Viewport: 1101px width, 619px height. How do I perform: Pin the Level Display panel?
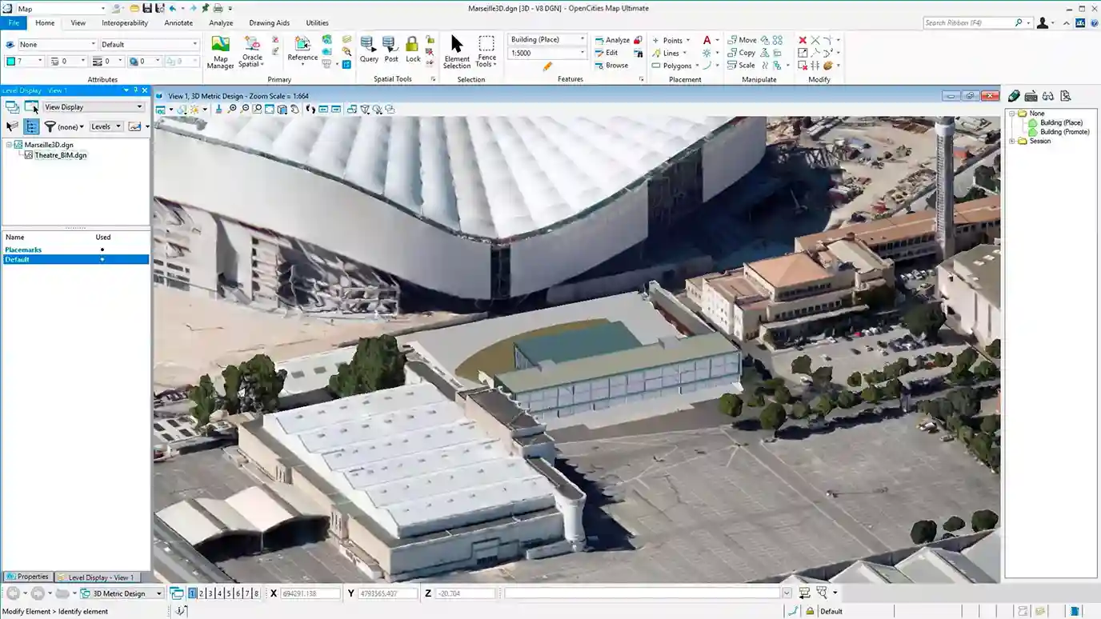pyautogui.click(x=135, y=90)
